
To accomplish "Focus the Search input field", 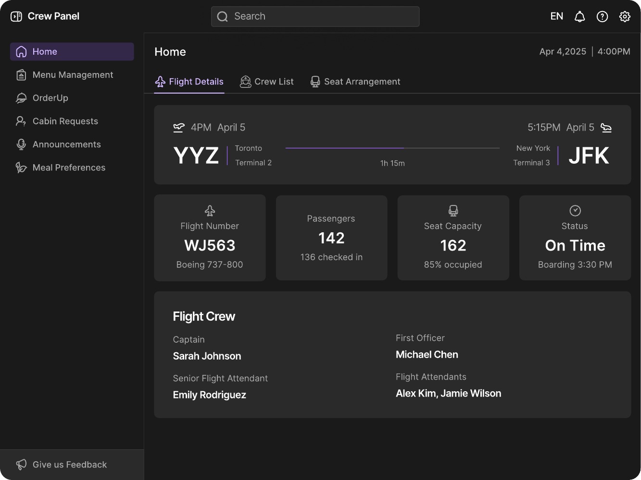I will point(315,16).
